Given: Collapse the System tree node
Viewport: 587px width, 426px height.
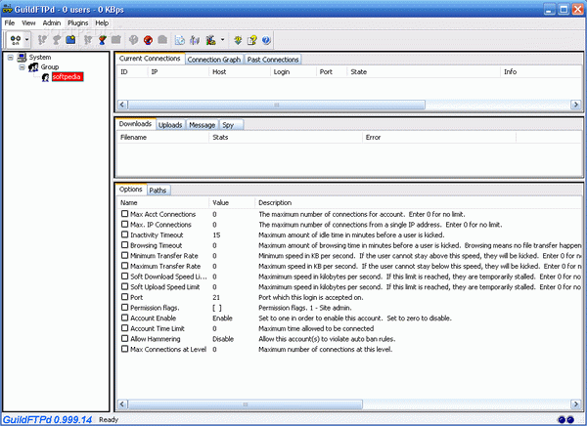Looking at the screenshot, I should click(x=11, y=58).
